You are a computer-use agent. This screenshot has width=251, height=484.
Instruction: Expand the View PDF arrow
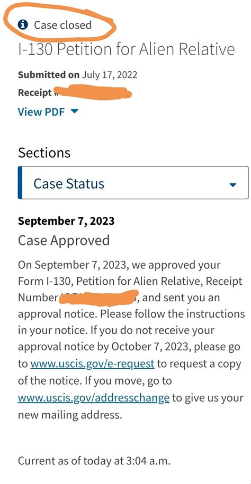click(75, 112)
